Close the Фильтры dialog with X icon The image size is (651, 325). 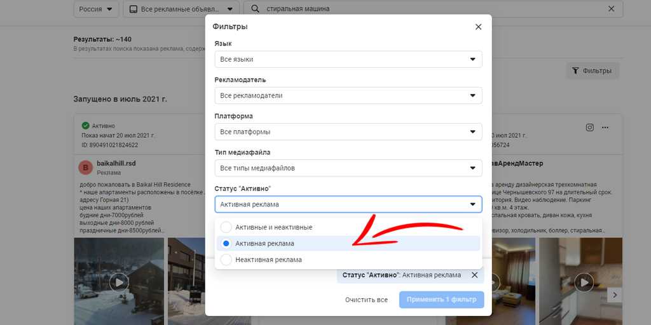tap(478, 27)
